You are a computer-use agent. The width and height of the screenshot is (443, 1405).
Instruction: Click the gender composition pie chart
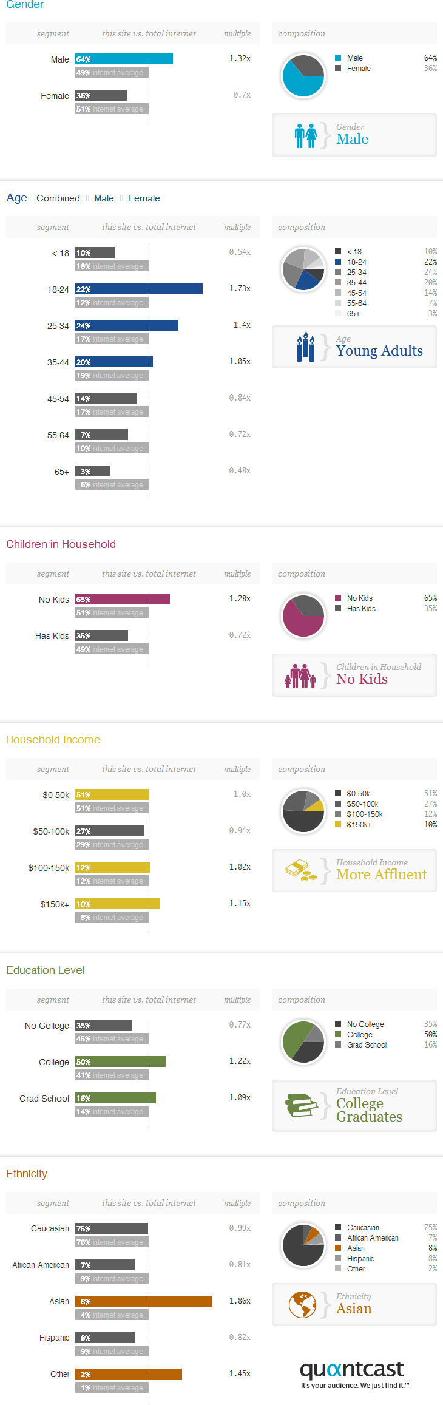click(303, 76)
